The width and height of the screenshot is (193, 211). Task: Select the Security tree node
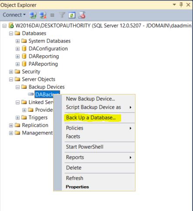pyautogui.click(x=31, y=72)
